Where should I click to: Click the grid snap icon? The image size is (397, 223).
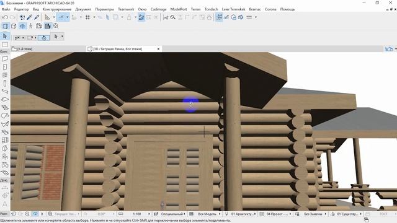[87, 17]
